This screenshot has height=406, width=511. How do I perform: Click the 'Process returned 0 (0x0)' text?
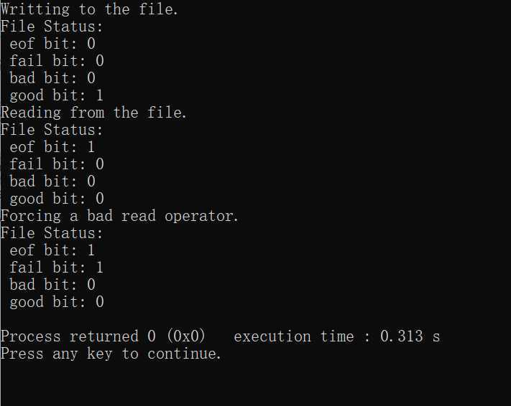[x=103, y=336]
